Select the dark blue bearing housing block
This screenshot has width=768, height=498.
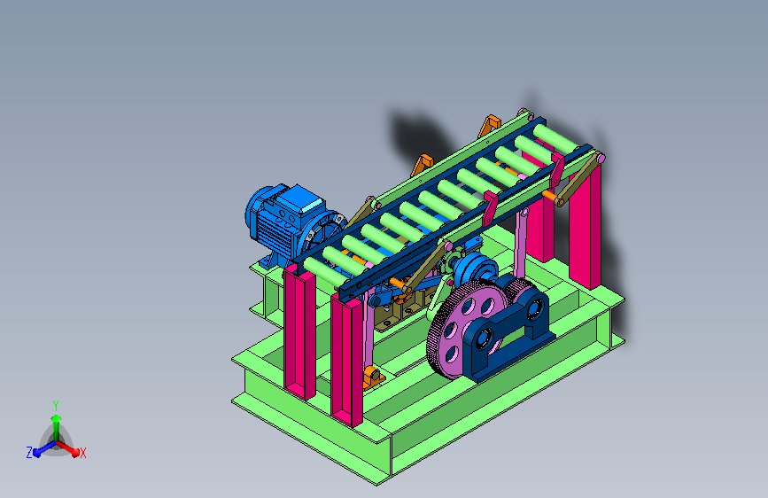click(509, 330)
